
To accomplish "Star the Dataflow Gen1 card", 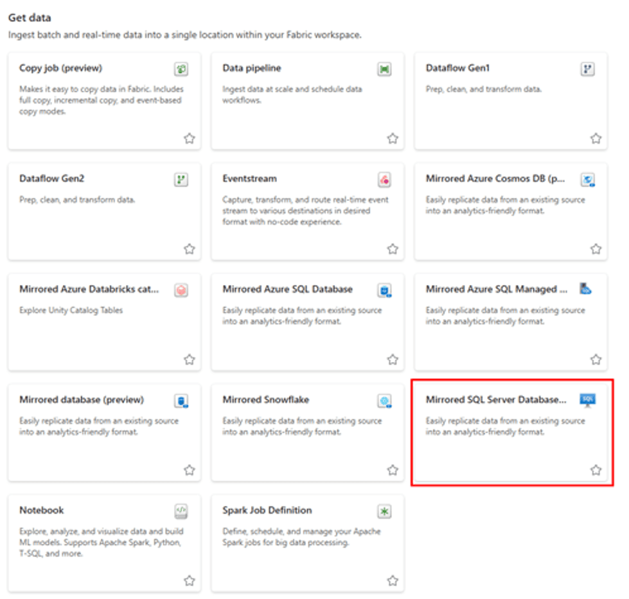I will (x=596, y=138).
